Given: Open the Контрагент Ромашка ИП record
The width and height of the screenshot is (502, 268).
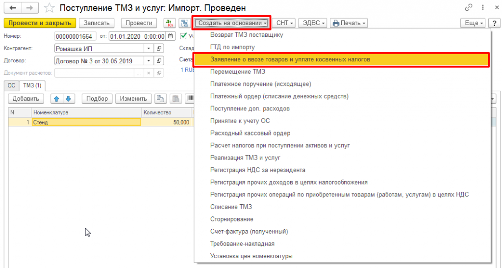Looking at the screenshot, I should (x=158, y=49).
